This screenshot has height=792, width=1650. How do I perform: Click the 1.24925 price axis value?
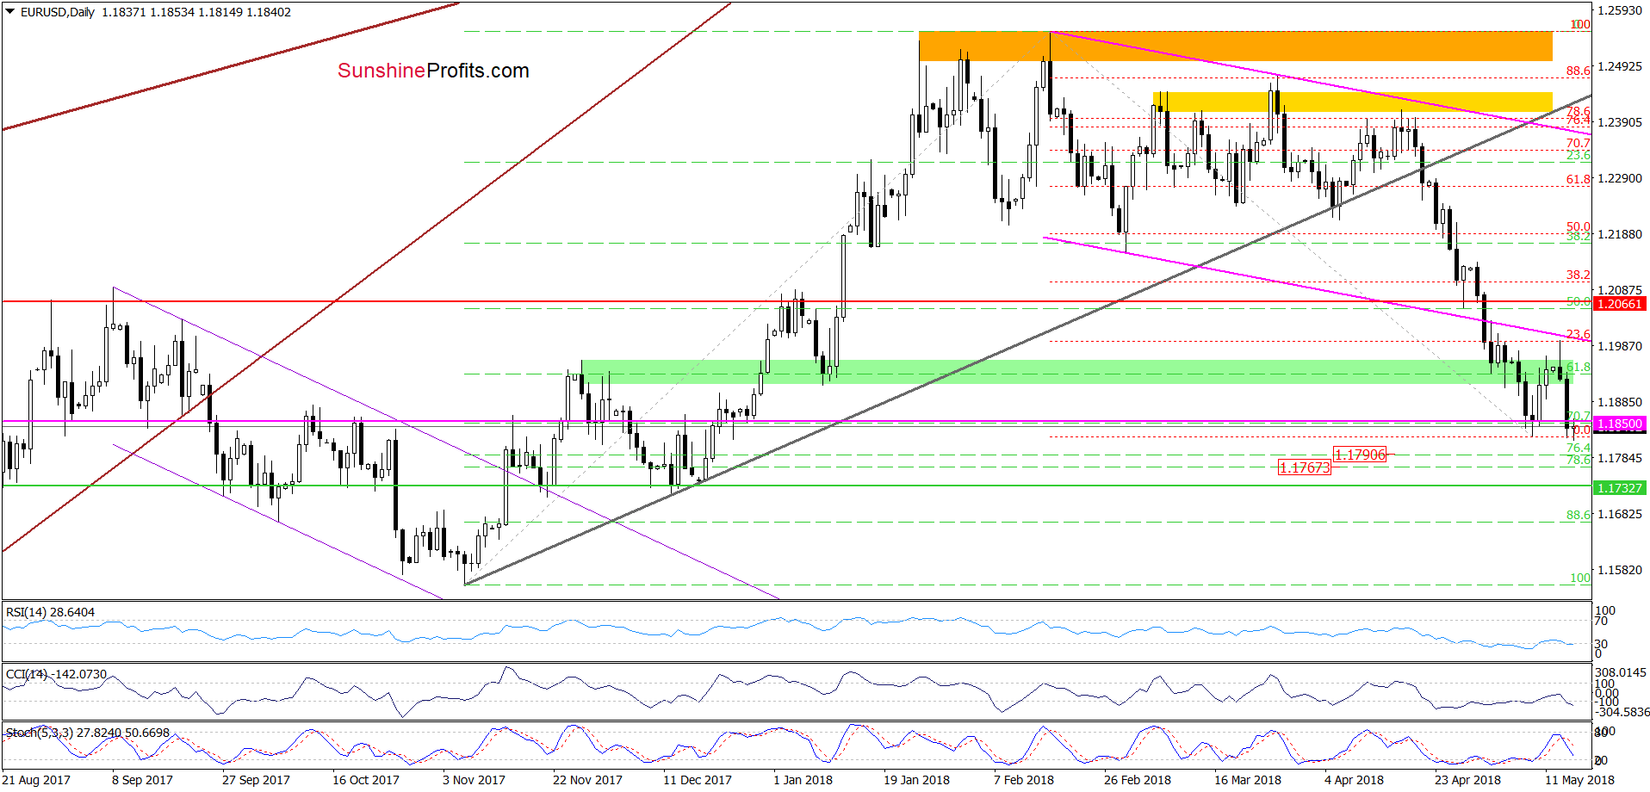click(x=1619, y=66)
